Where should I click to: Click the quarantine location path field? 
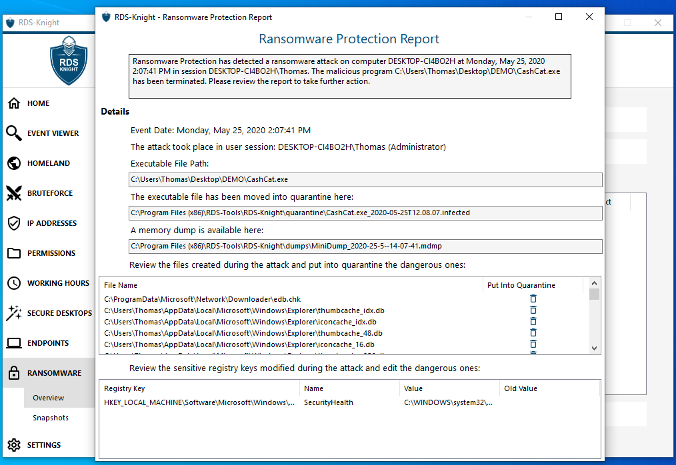[x=365, y=213]
